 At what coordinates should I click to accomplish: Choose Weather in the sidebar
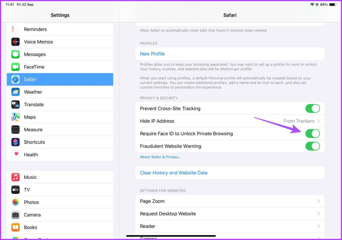tap(60, 92)
